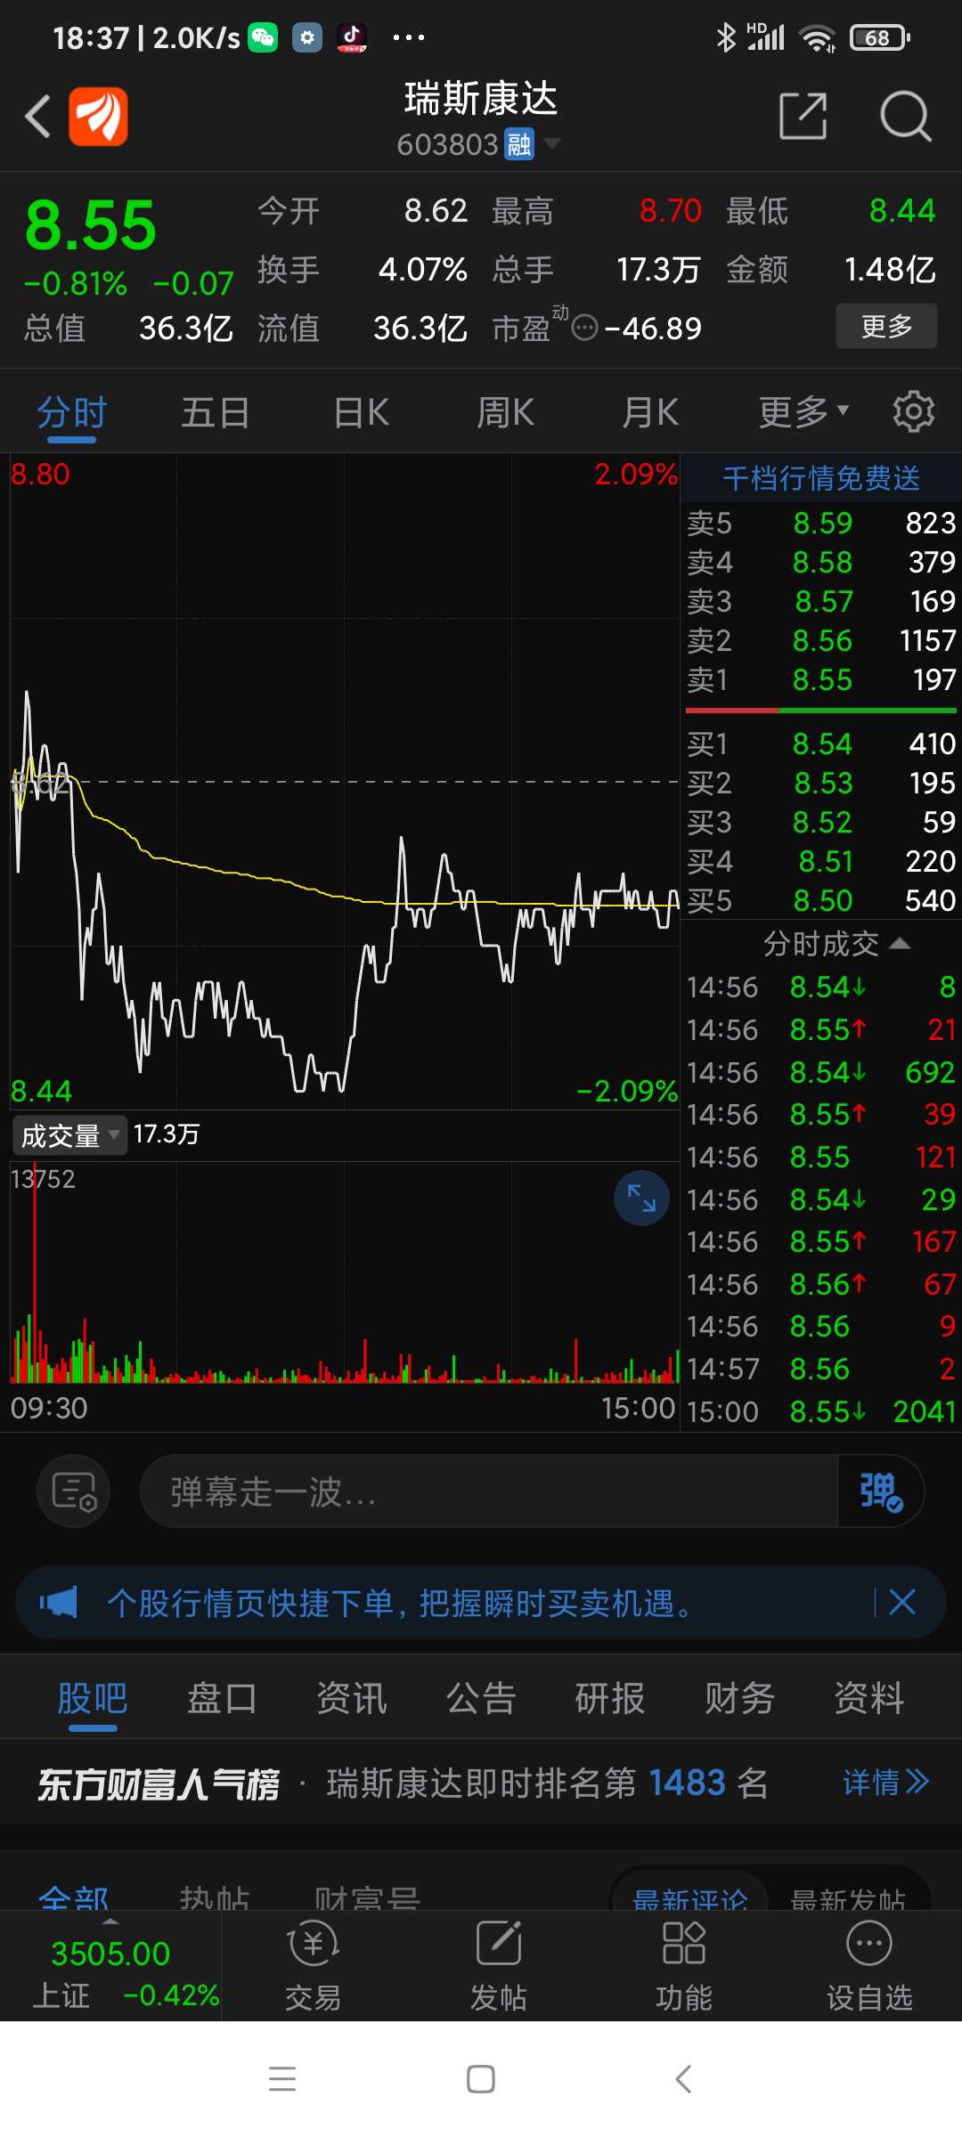Tap the 15:00 8.55 trade row
962x2137 pixels.
tap(821, 1411)
